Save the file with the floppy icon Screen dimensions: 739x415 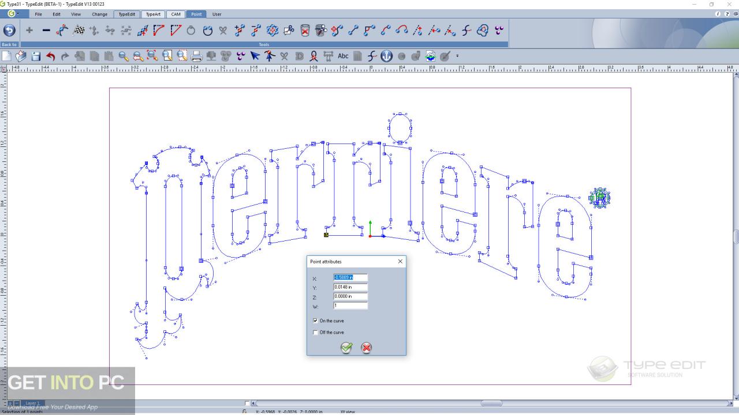[x=36, y=56]
